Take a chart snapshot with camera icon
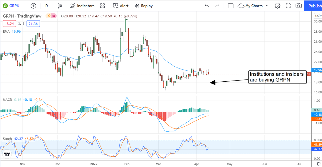Screen dimensions: 322x167 [298, 6]
